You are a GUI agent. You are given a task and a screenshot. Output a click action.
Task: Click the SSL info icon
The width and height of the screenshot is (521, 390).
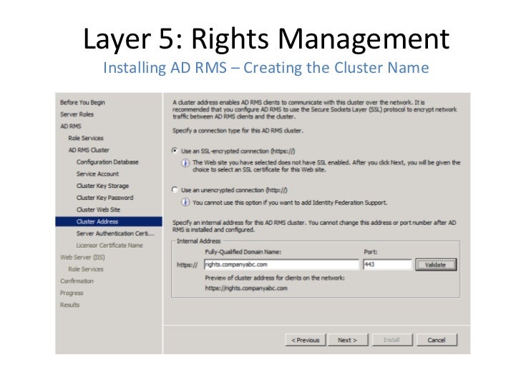click(185, 163)
